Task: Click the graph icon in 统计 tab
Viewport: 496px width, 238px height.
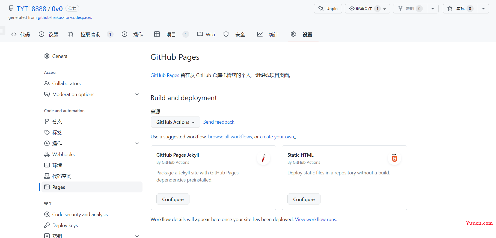Action: click(260, 34)
